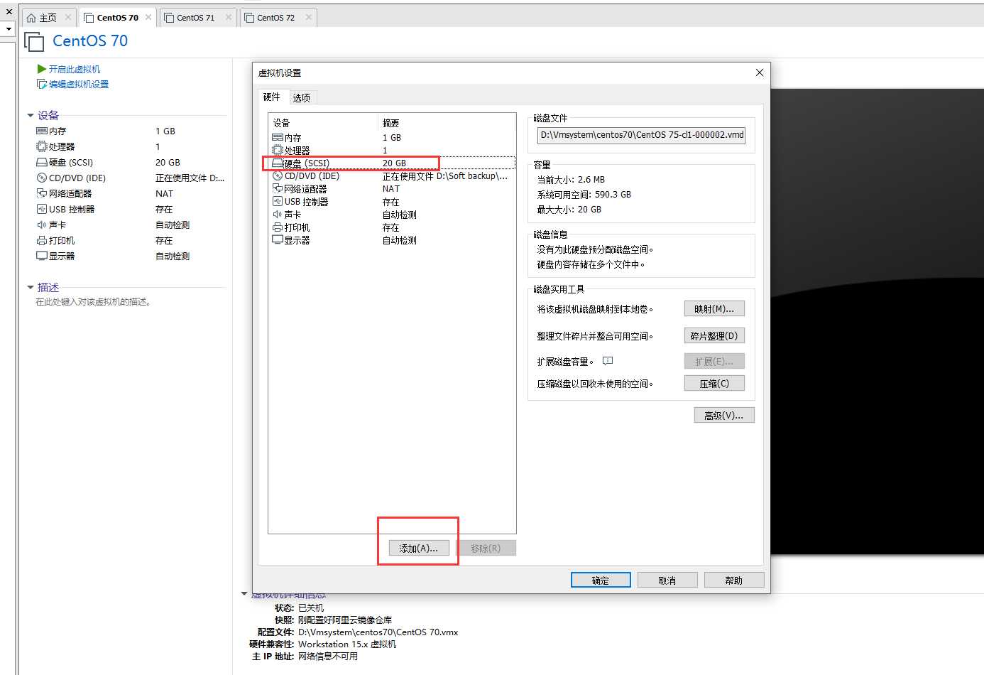
Task: Click the 开启此虚拟机 link
Action: (75, 69)
